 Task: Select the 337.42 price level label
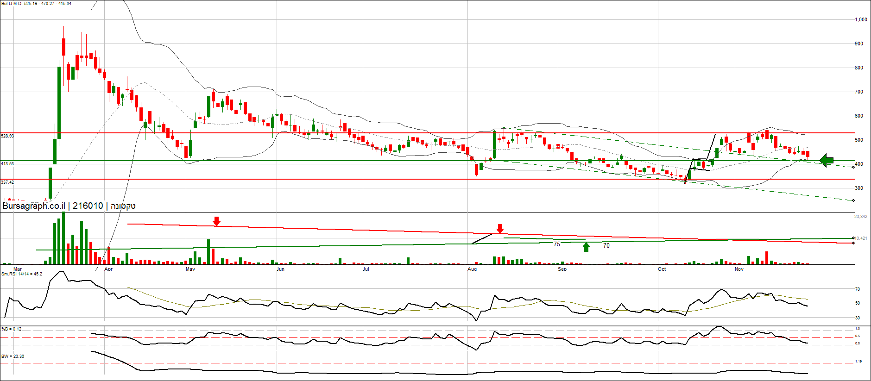pos(8,182)
